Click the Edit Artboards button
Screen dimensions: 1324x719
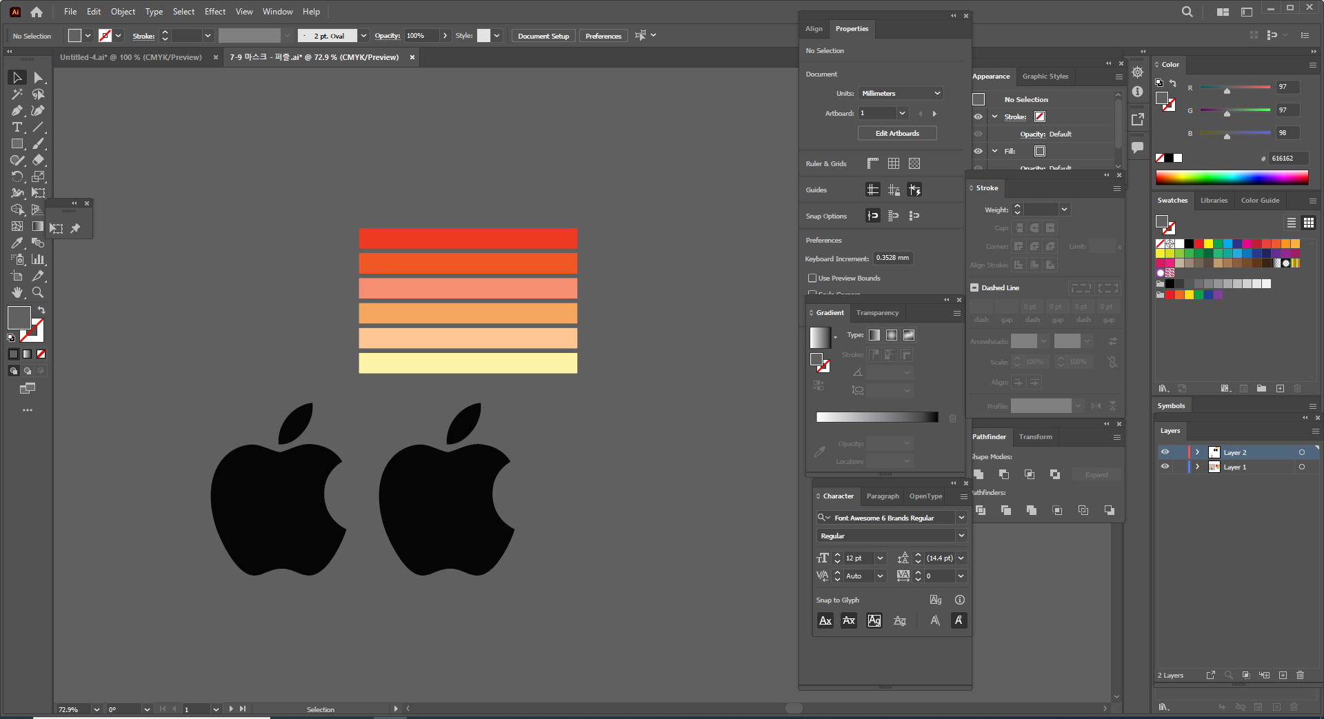pyautogui.click(x=897, y=134)
